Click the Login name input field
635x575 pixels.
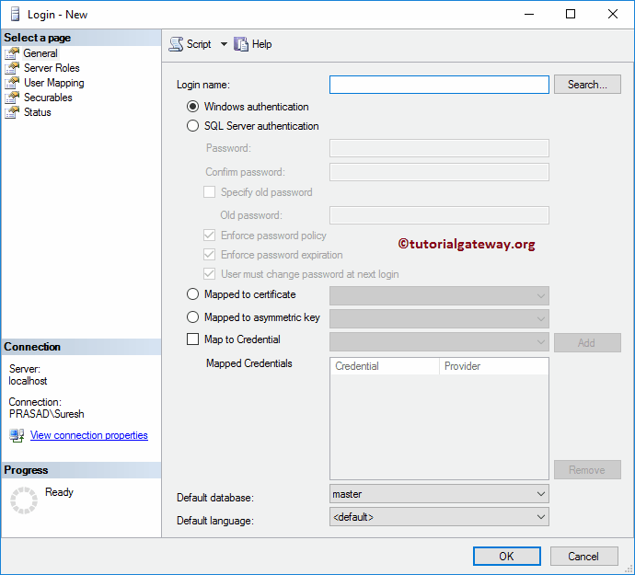pyautogui.click(x=439, y=85)
